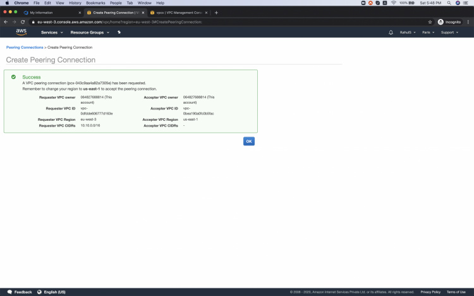
Task: Expand the Services dropdown
Action: [x=52, y=32]
